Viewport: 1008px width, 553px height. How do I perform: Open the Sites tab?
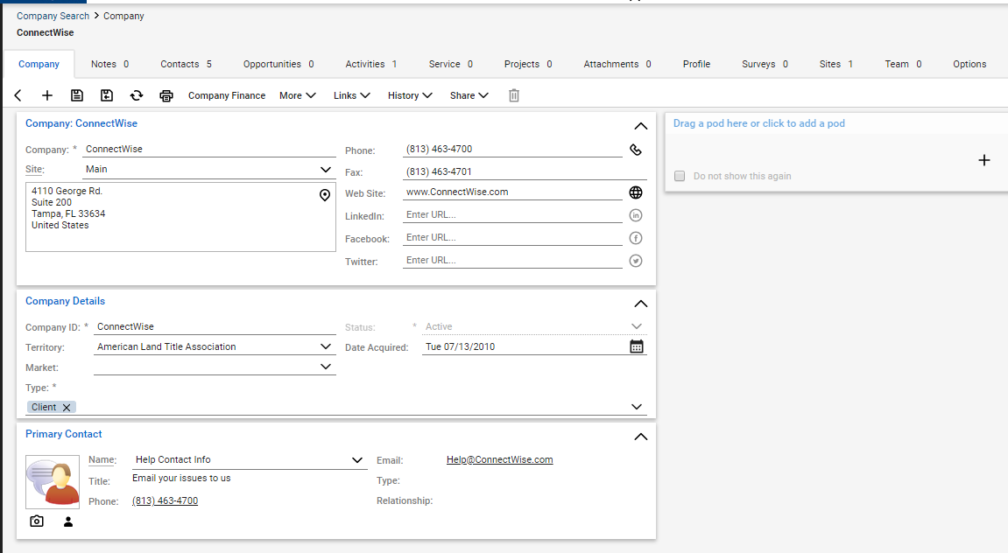click(x=835, y=64)
